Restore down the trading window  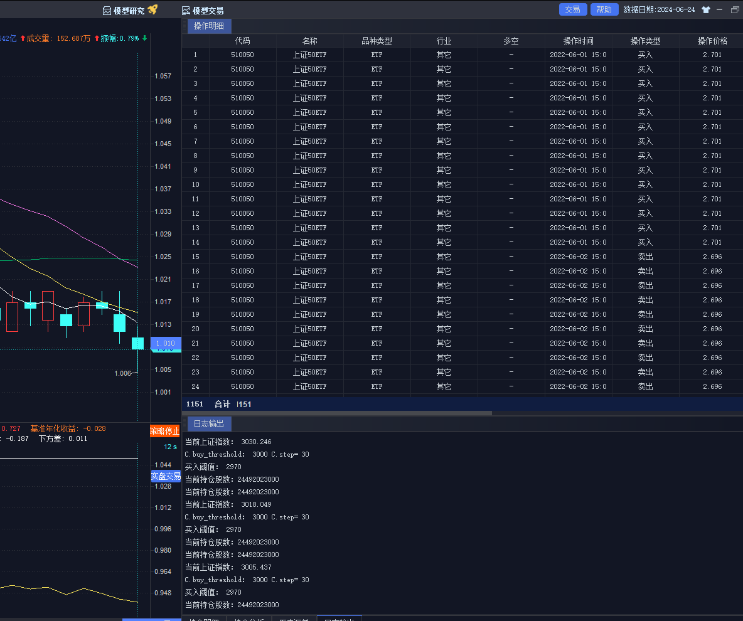pos(735,9)
